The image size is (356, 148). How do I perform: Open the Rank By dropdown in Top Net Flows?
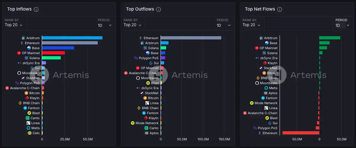pos(251,25)
